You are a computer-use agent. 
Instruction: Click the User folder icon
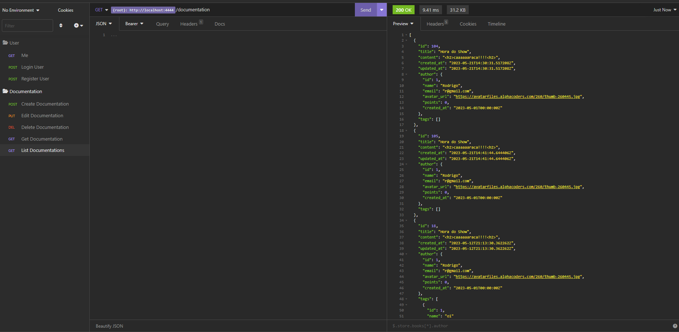coord(5,43)
